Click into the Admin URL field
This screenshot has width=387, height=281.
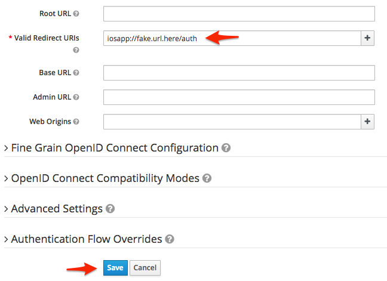coord(239,97)
